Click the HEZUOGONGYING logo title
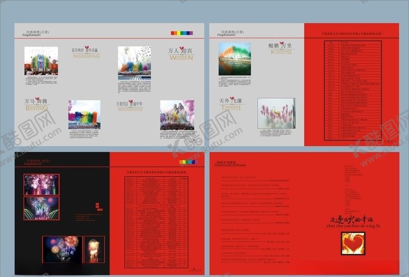 pos(86,52)
